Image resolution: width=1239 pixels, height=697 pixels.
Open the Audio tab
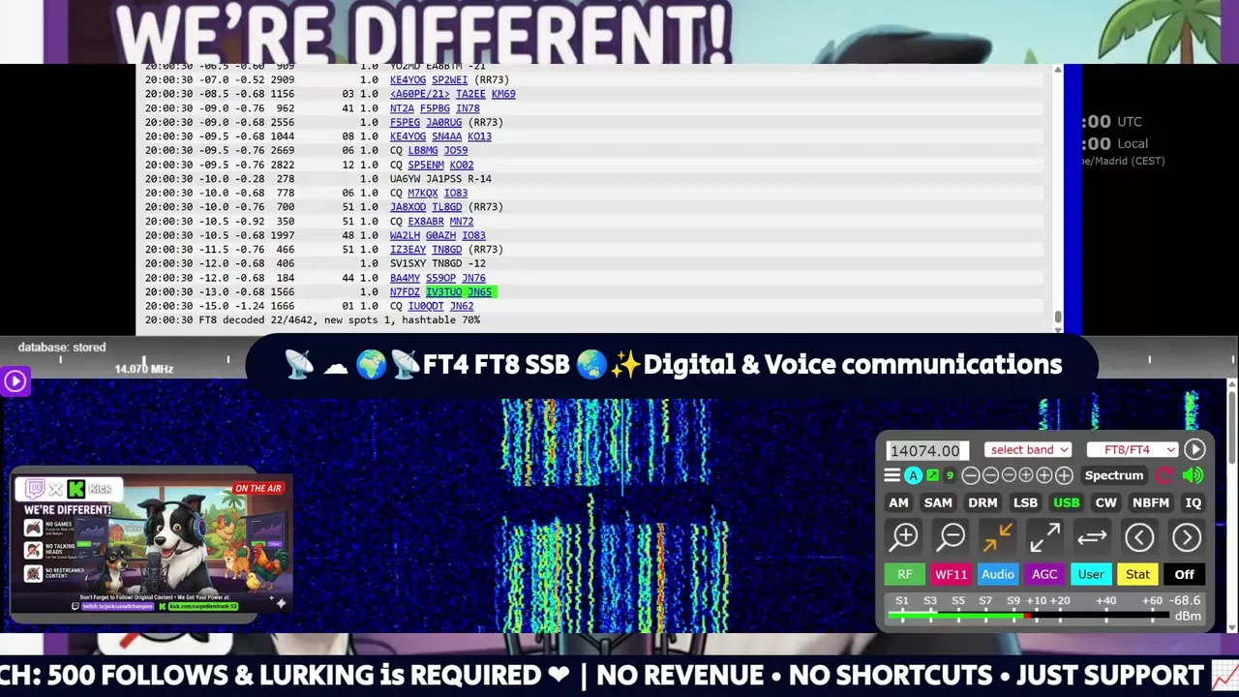click(998, 574)
